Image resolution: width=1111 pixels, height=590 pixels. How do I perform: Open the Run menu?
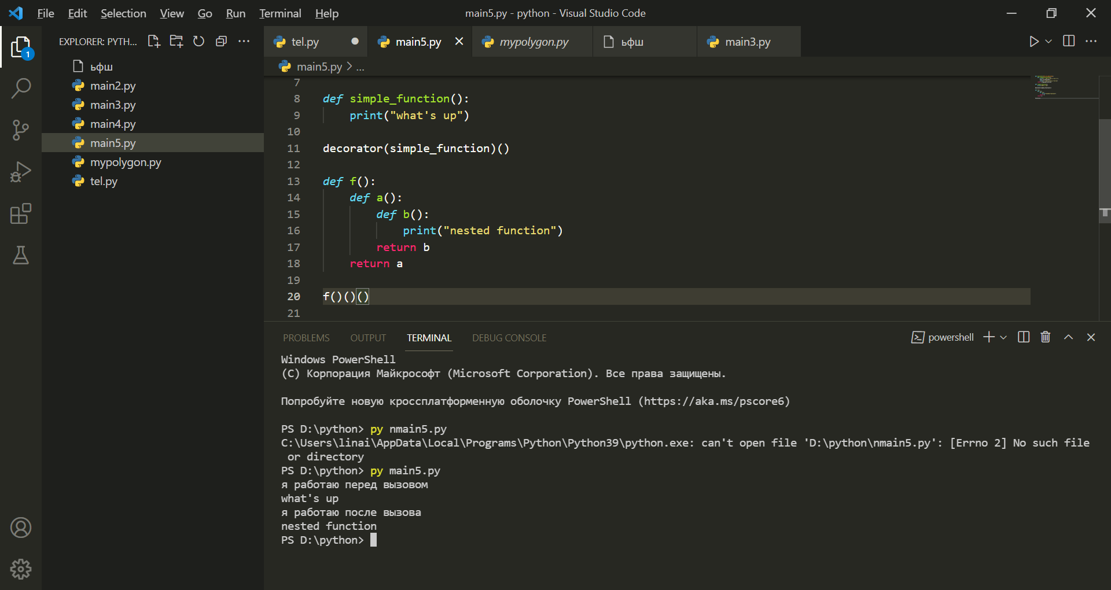pos(236,13)
